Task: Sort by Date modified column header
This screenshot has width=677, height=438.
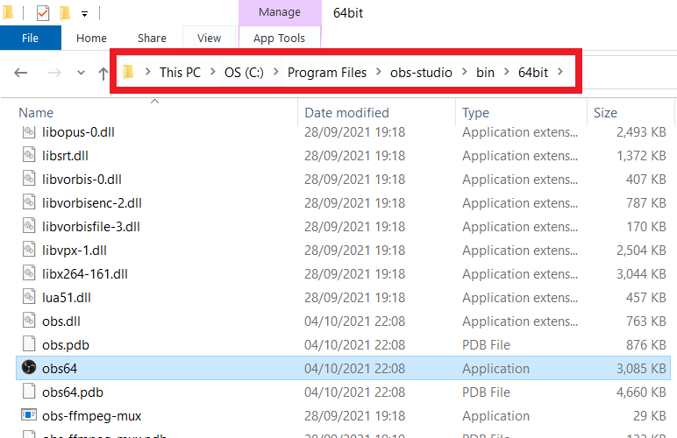Action: click(346, 113)
